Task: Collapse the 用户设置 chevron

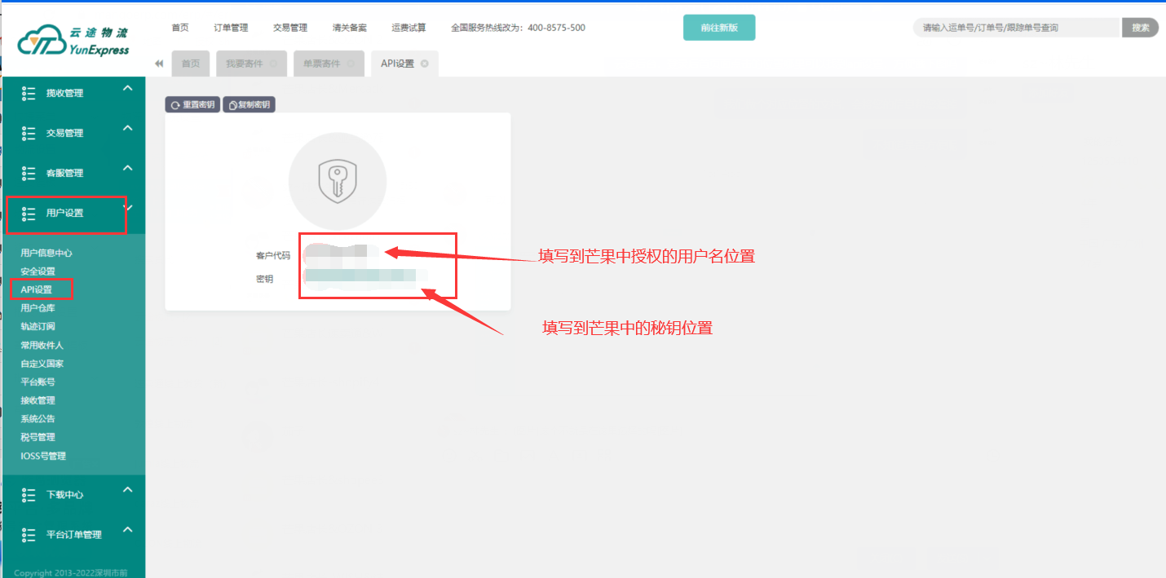Action: 128,207
